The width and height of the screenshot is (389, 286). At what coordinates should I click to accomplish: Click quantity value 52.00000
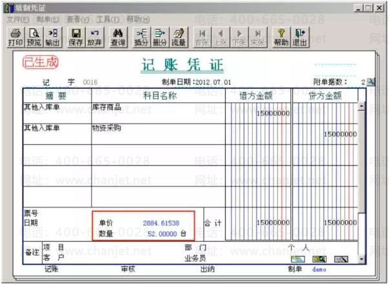click(163, 234)
